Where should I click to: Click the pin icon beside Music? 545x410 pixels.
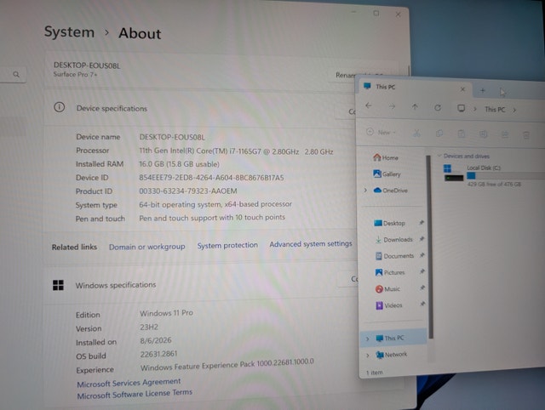click(x=422, y=288)
